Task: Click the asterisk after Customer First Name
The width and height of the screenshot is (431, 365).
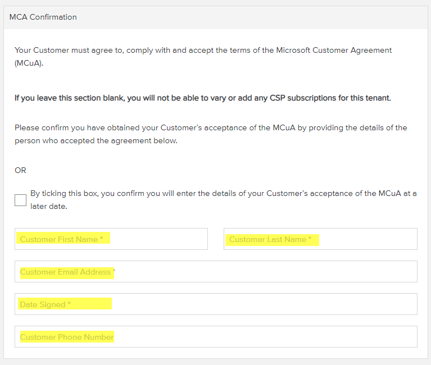Action: pyautogui.click(x=101, y=238)
